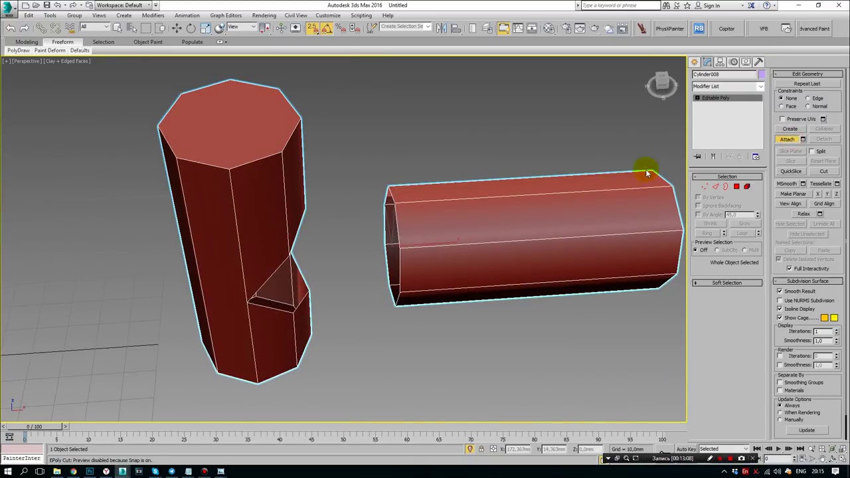Screen dimensions: 850x478
Task: Click the time slider at 0/100
Action: click(34, 427)
